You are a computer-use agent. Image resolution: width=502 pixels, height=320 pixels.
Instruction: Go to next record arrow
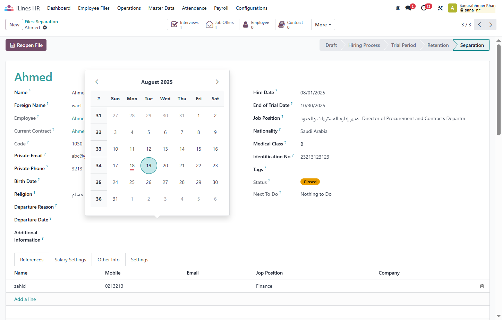[x=491, y=25]
